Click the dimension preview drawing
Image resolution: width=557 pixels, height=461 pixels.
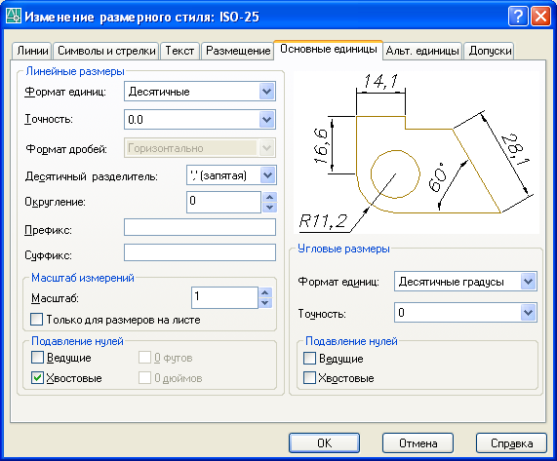[417, 152]
